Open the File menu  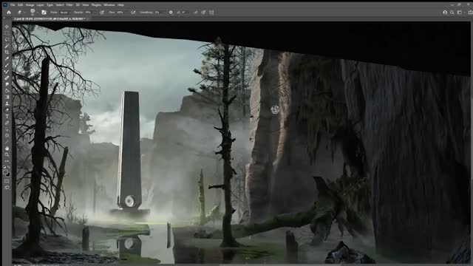point(13,5)
